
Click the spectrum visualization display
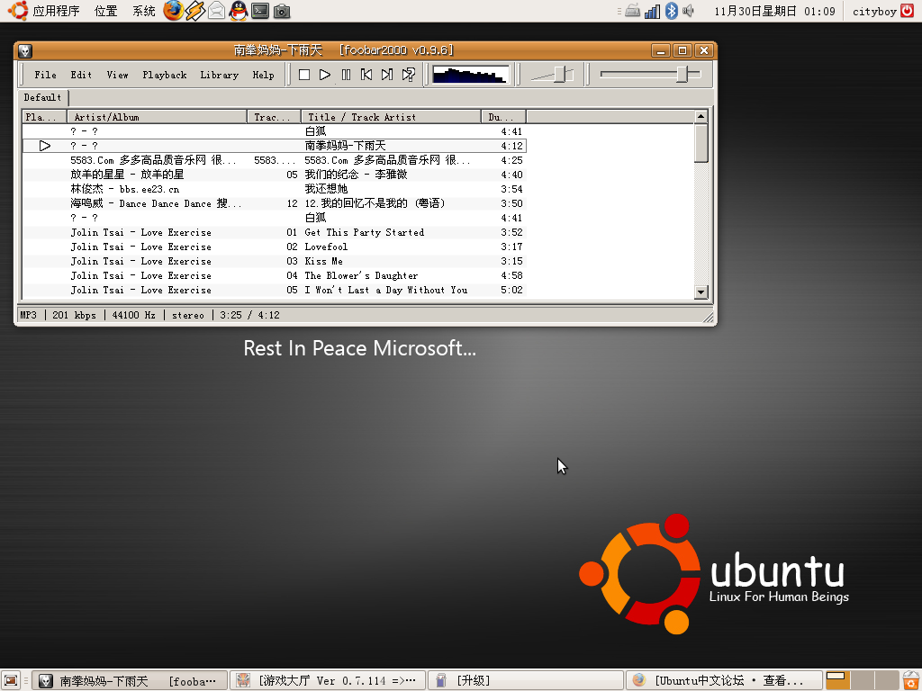point(470,75)
